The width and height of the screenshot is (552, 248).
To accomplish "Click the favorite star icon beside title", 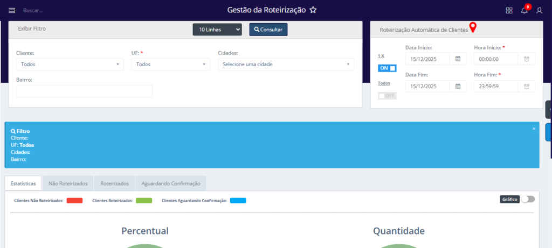I will pyautogui.click(x=313, y=10).
